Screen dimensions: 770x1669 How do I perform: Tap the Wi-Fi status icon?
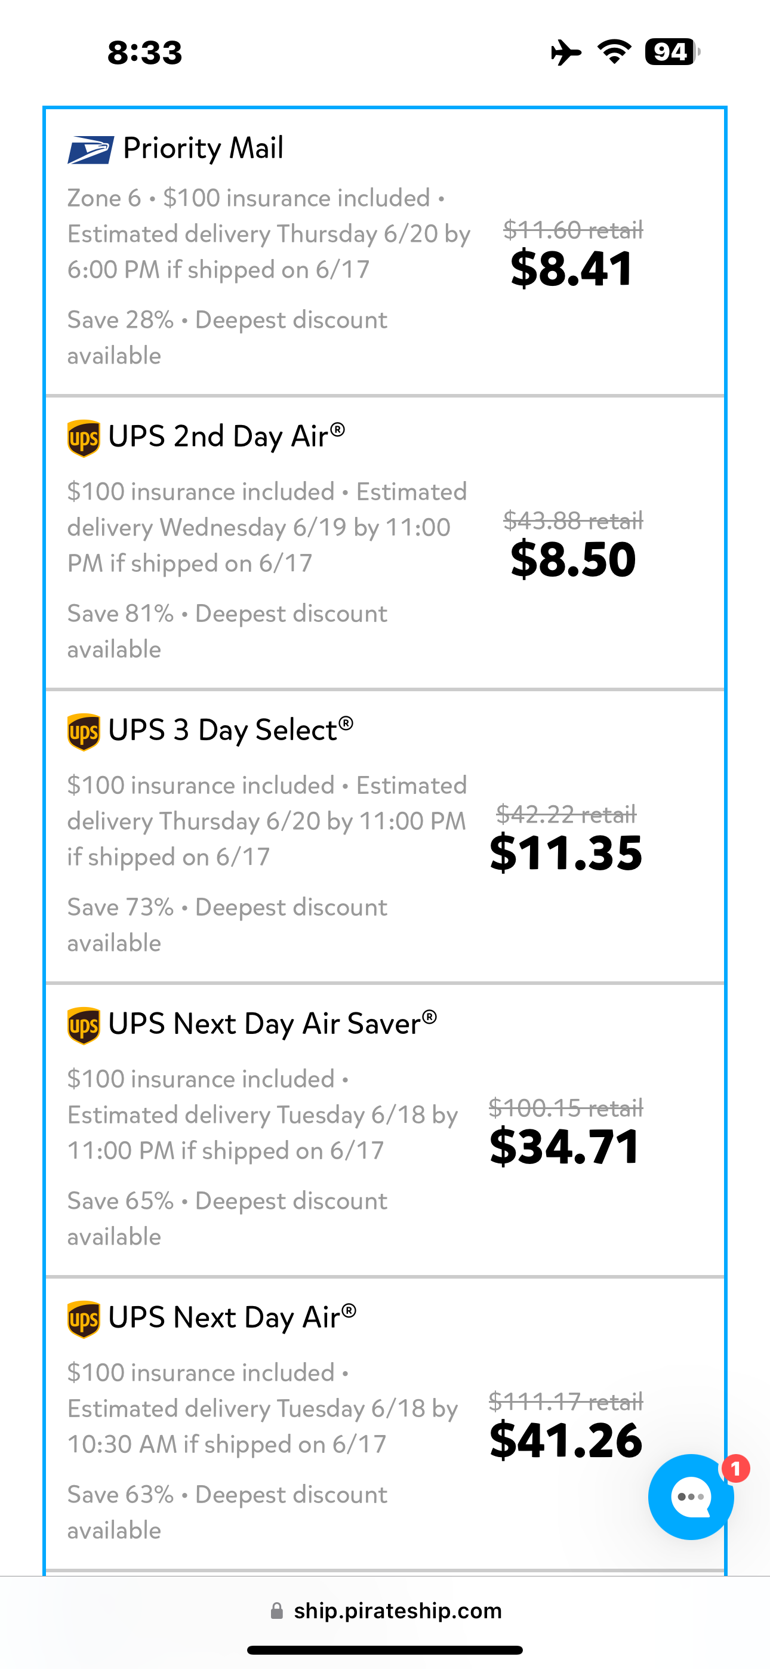[x=614, y=52]
